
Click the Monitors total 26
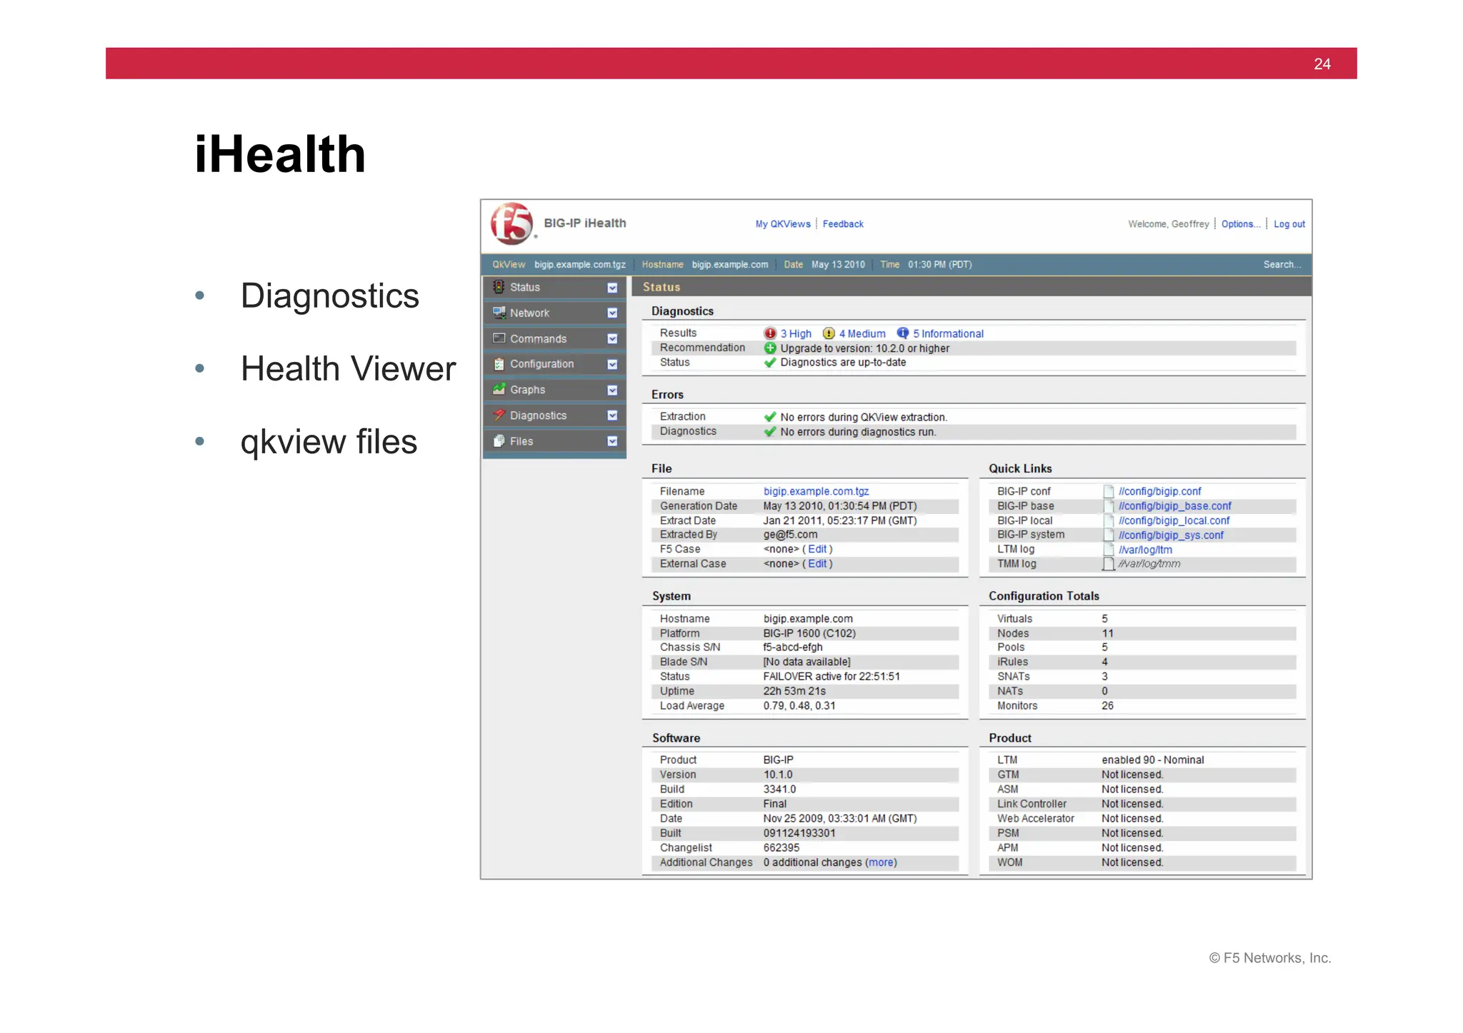[1107, 705]
